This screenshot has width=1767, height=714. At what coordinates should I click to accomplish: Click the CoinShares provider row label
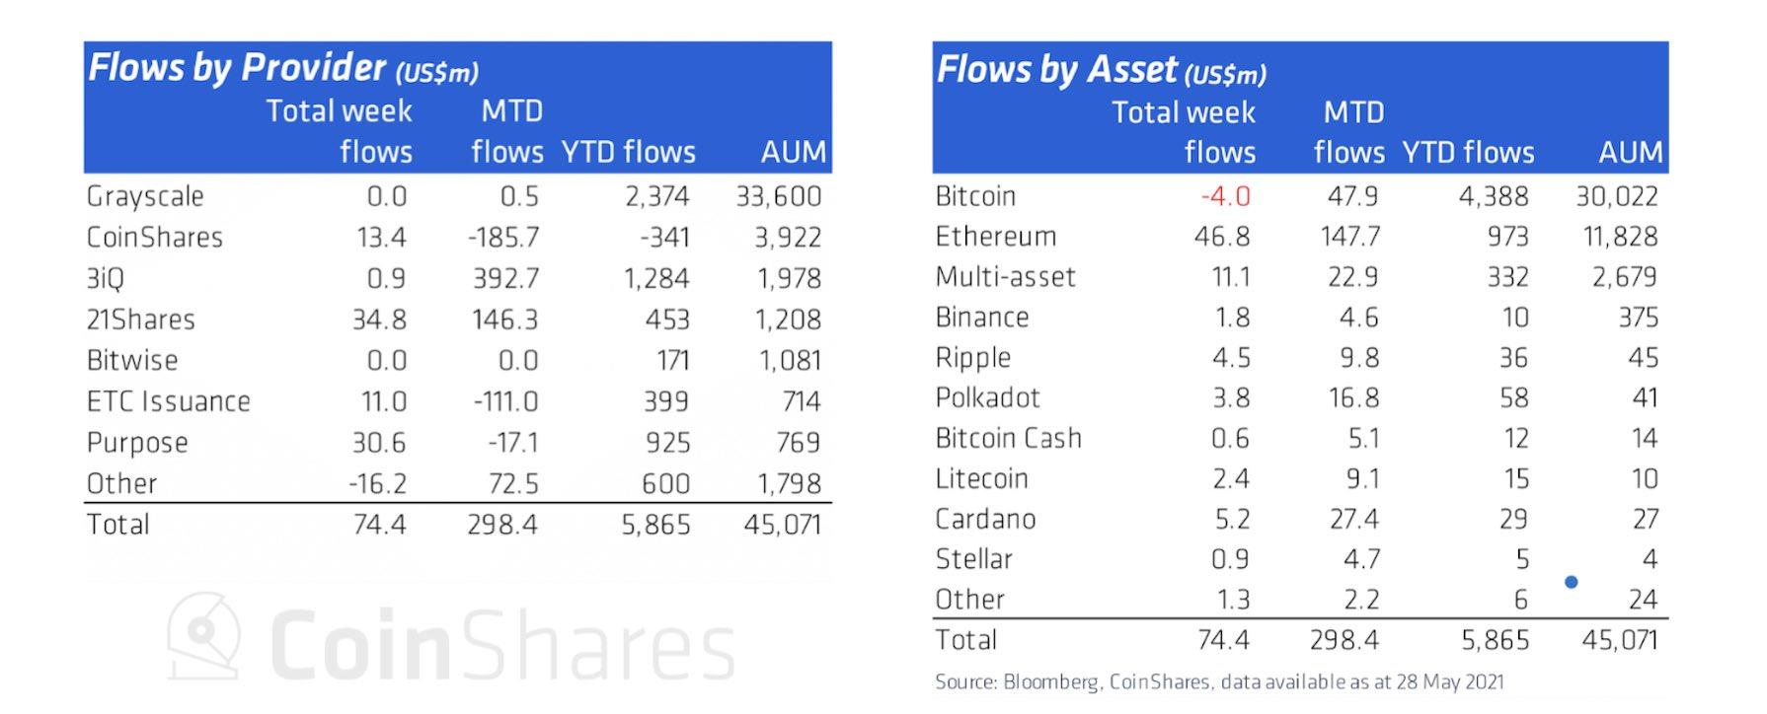155,238
